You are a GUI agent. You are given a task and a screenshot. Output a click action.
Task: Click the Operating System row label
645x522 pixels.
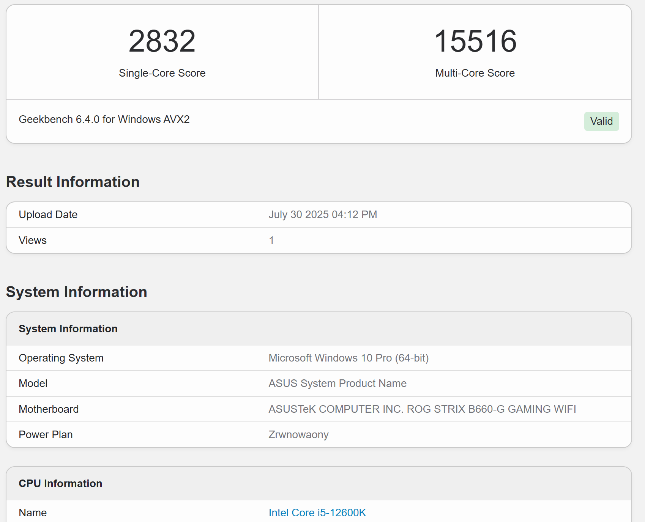pos(61,358)
